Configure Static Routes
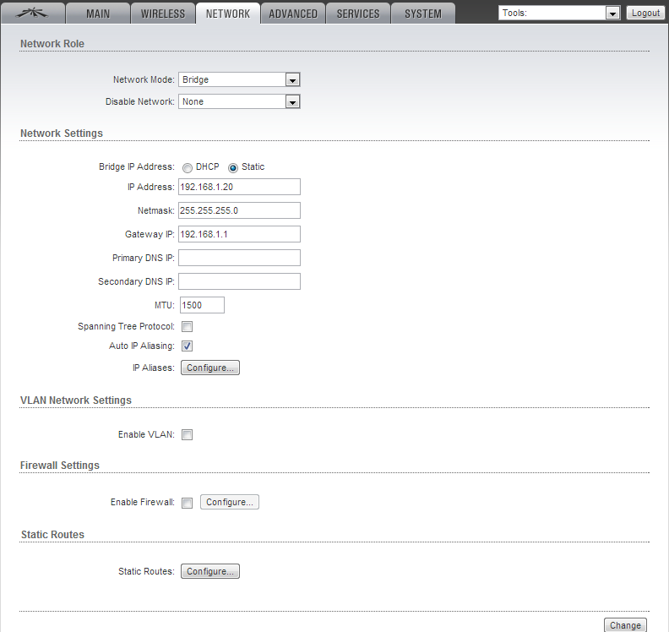This screenshot has width=669, height=632. click(x=210, y=571)
